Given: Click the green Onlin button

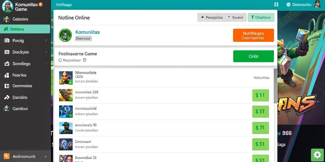Looking at the screenshot, I should coord(253,56).
